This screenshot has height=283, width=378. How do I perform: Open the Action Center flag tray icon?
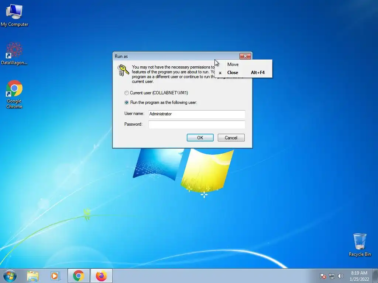click(x=323, y=276)
